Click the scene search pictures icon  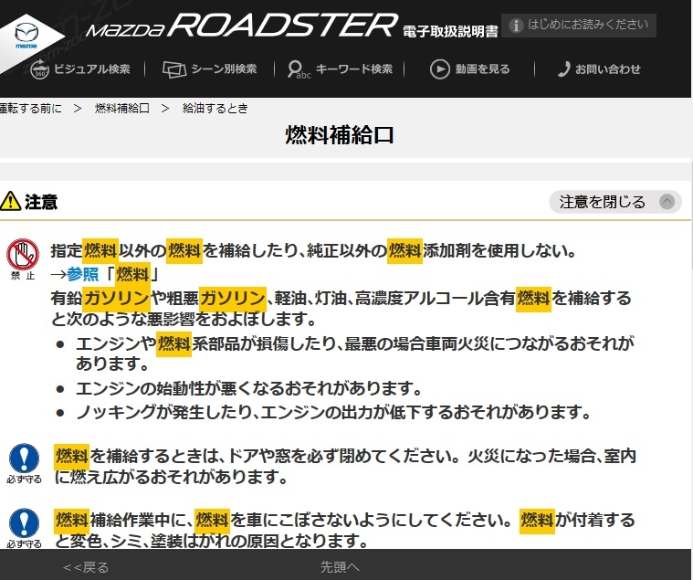173,69
